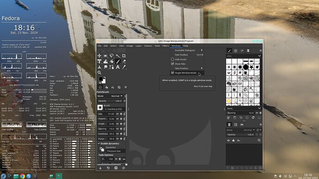This screenshot has height=179, width=319.
Task: Open layers dock configuration menu button
Action: tap(261, 125)
